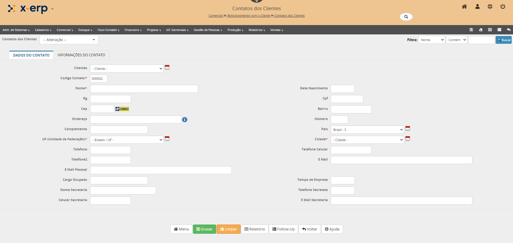Open the Gestão de Pessoas menu
The height and width of the screenshot is (243, 513).
[208, 30]
